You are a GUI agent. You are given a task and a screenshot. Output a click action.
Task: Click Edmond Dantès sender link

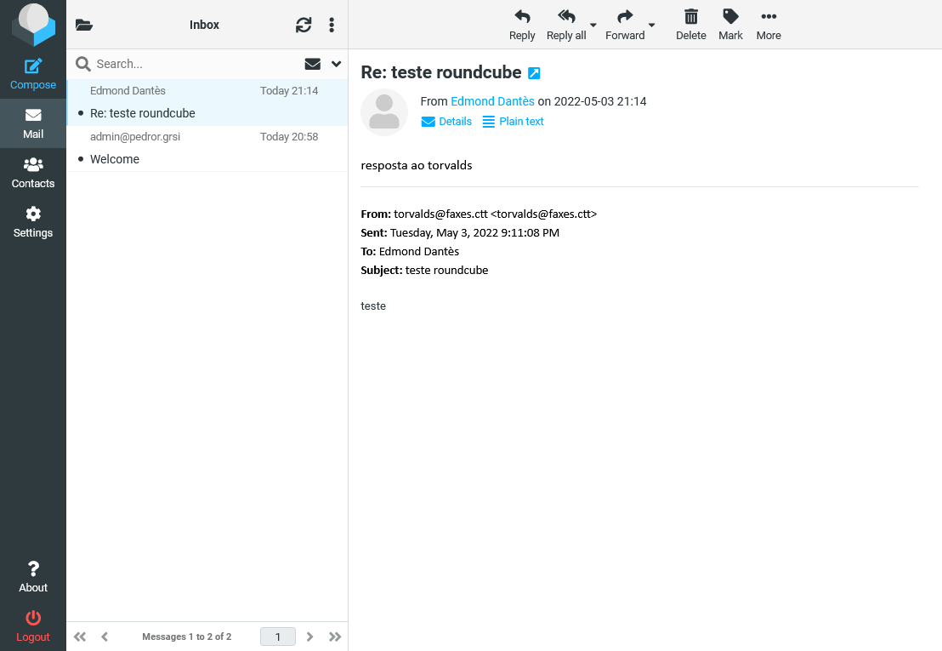click(492, 101)
